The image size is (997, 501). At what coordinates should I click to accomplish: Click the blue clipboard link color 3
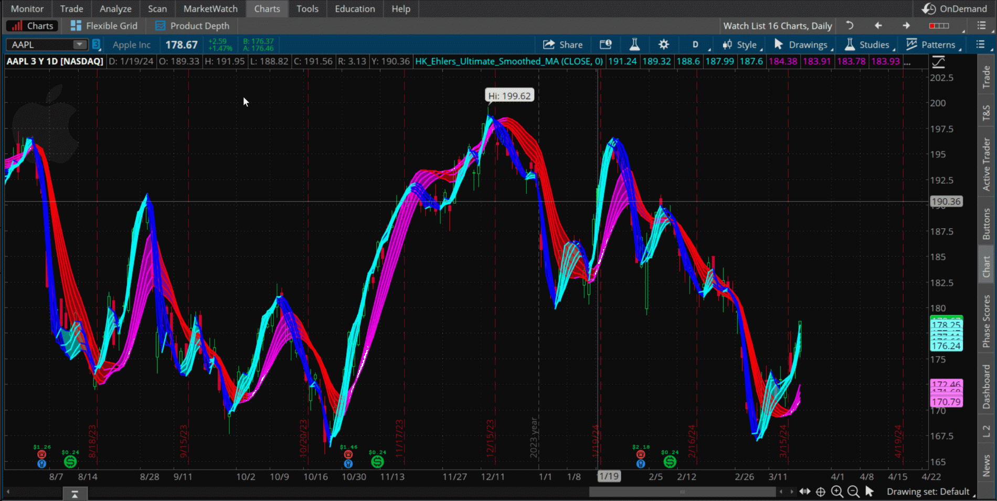[96, 45]
